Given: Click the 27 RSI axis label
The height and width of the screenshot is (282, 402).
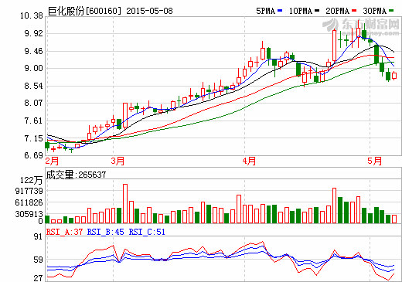Looking at the screenshot, I should click(x=38, y=278).
